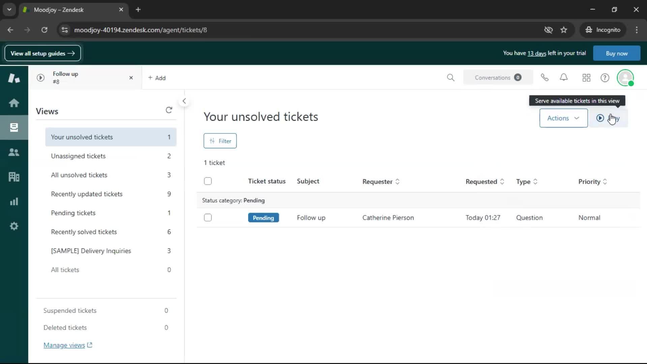Collapse the Views side panel
The image size is (647, 364).
click(x=184, y=101)
